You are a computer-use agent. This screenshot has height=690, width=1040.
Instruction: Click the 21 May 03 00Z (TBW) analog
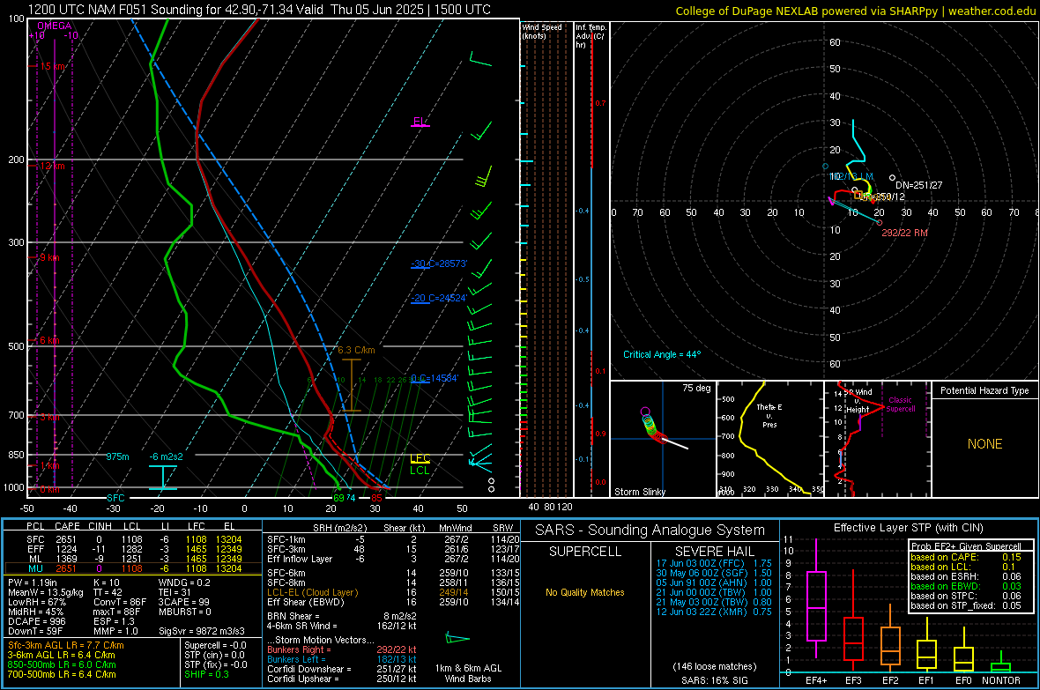tap(714, 603)
